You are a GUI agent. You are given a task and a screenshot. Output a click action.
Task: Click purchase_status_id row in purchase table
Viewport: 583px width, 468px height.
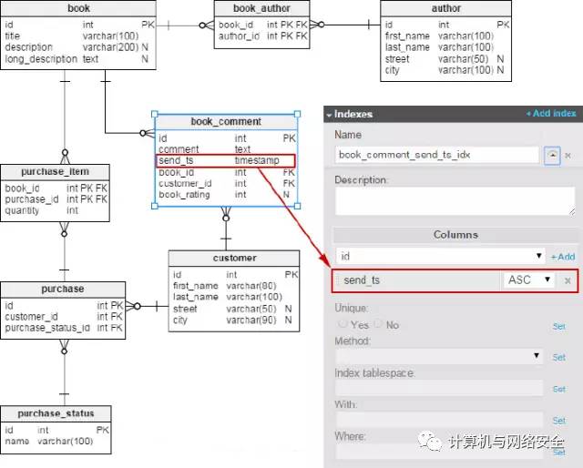(x=63, y=328)
